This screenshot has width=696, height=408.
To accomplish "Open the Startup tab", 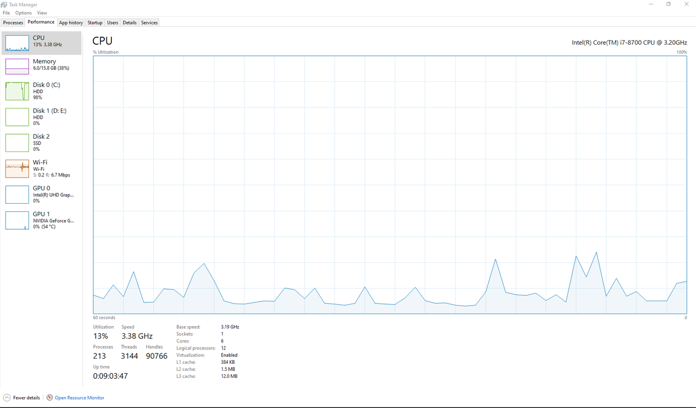I will click(95, 23).
